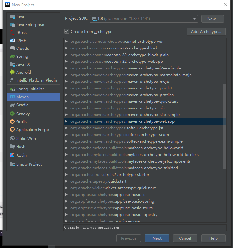Select myfaces-archetype-helloworld-facelets row
This screenshot has width=233, height=248.
pyautogui.click(x=145, y=155)
